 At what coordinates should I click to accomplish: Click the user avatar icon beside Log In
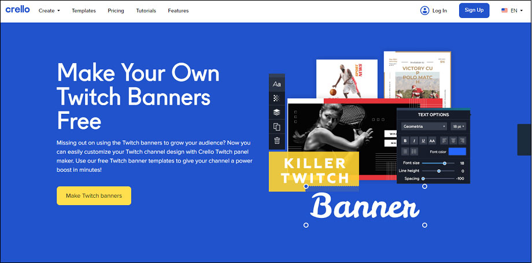(425, 10)
